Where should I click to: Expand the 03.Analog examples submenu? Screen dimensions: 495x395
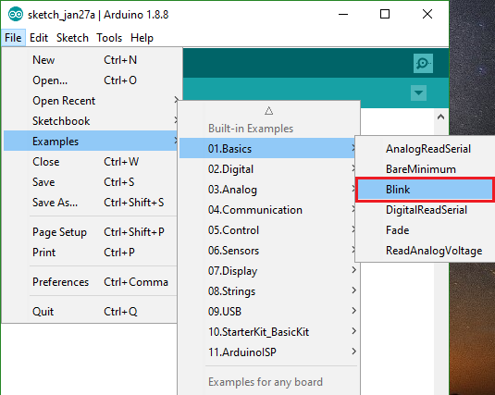click(x=268, y=189)
